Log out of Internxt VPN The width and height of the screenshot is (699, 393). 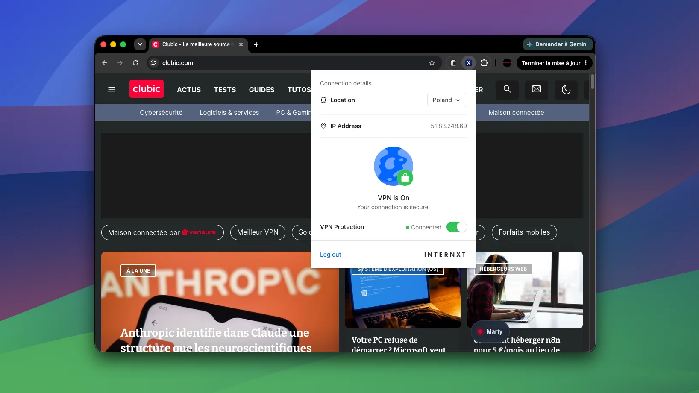331,255
